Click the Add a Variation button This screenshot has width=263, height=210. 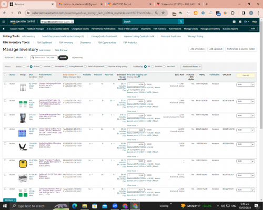tap(197, 49)
